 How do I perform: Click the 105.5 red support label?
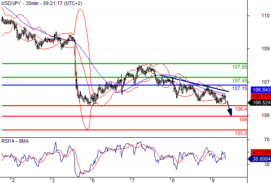point(241,133)
